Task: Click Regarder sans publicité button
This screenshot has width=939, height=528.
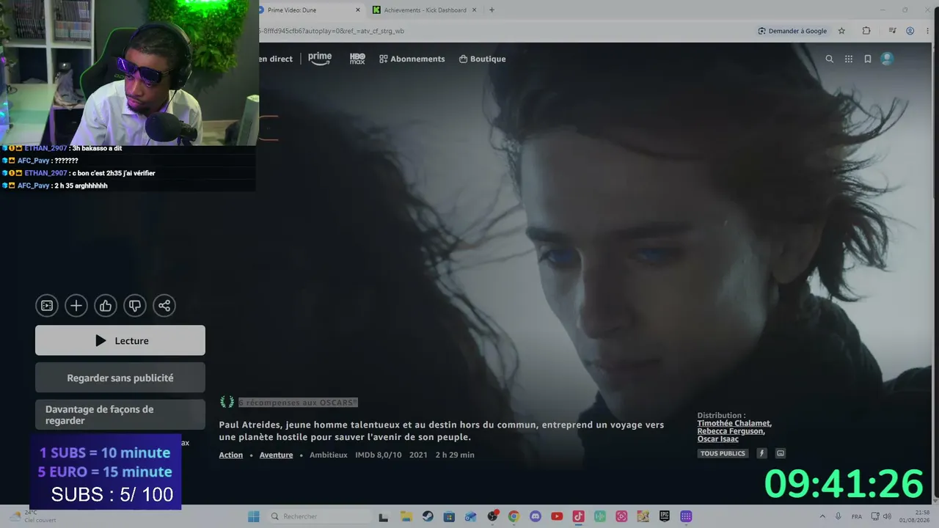Action: pyautogui.click(x=120, y=378)
